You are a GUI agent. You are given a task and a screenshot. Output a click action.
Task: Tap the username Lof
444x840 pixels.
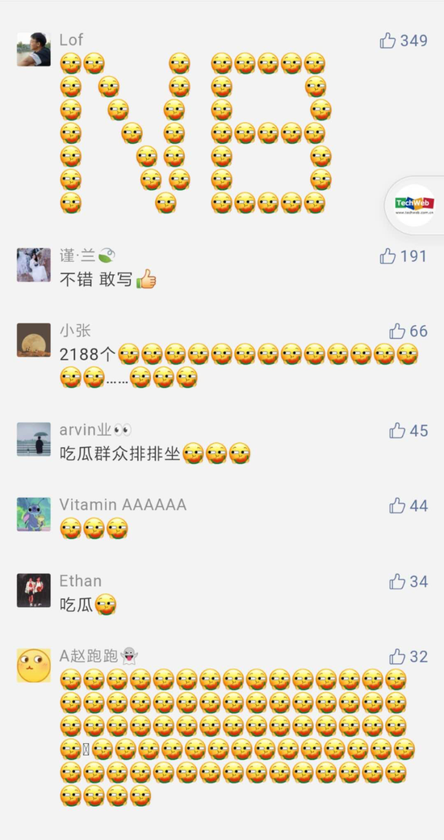click(71, 40)
